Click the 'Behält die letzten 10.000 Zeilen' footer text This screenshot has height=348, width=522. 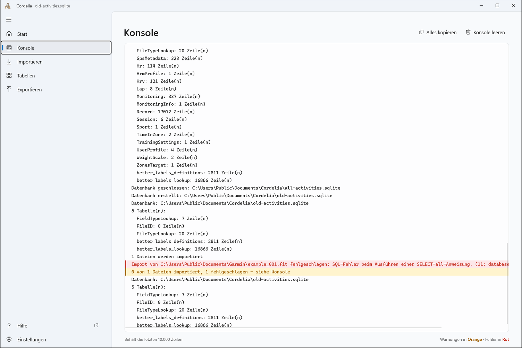(x=153, y=339)
